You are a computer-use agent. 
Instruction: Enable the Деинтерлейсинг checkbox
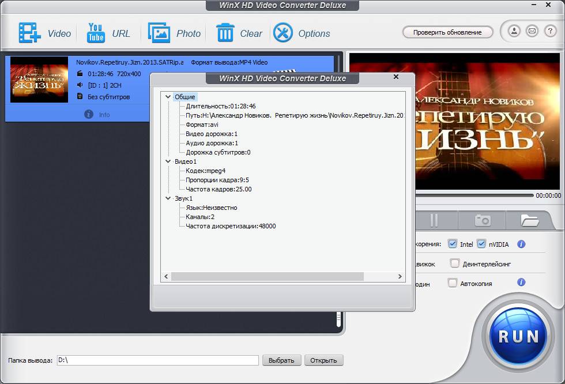[455, 263]
